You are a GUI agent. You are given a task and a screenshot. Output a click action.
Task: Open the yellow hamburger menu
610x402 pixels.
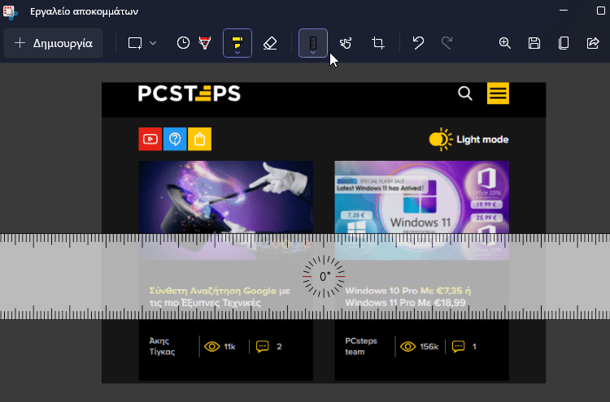pos(498,93)
